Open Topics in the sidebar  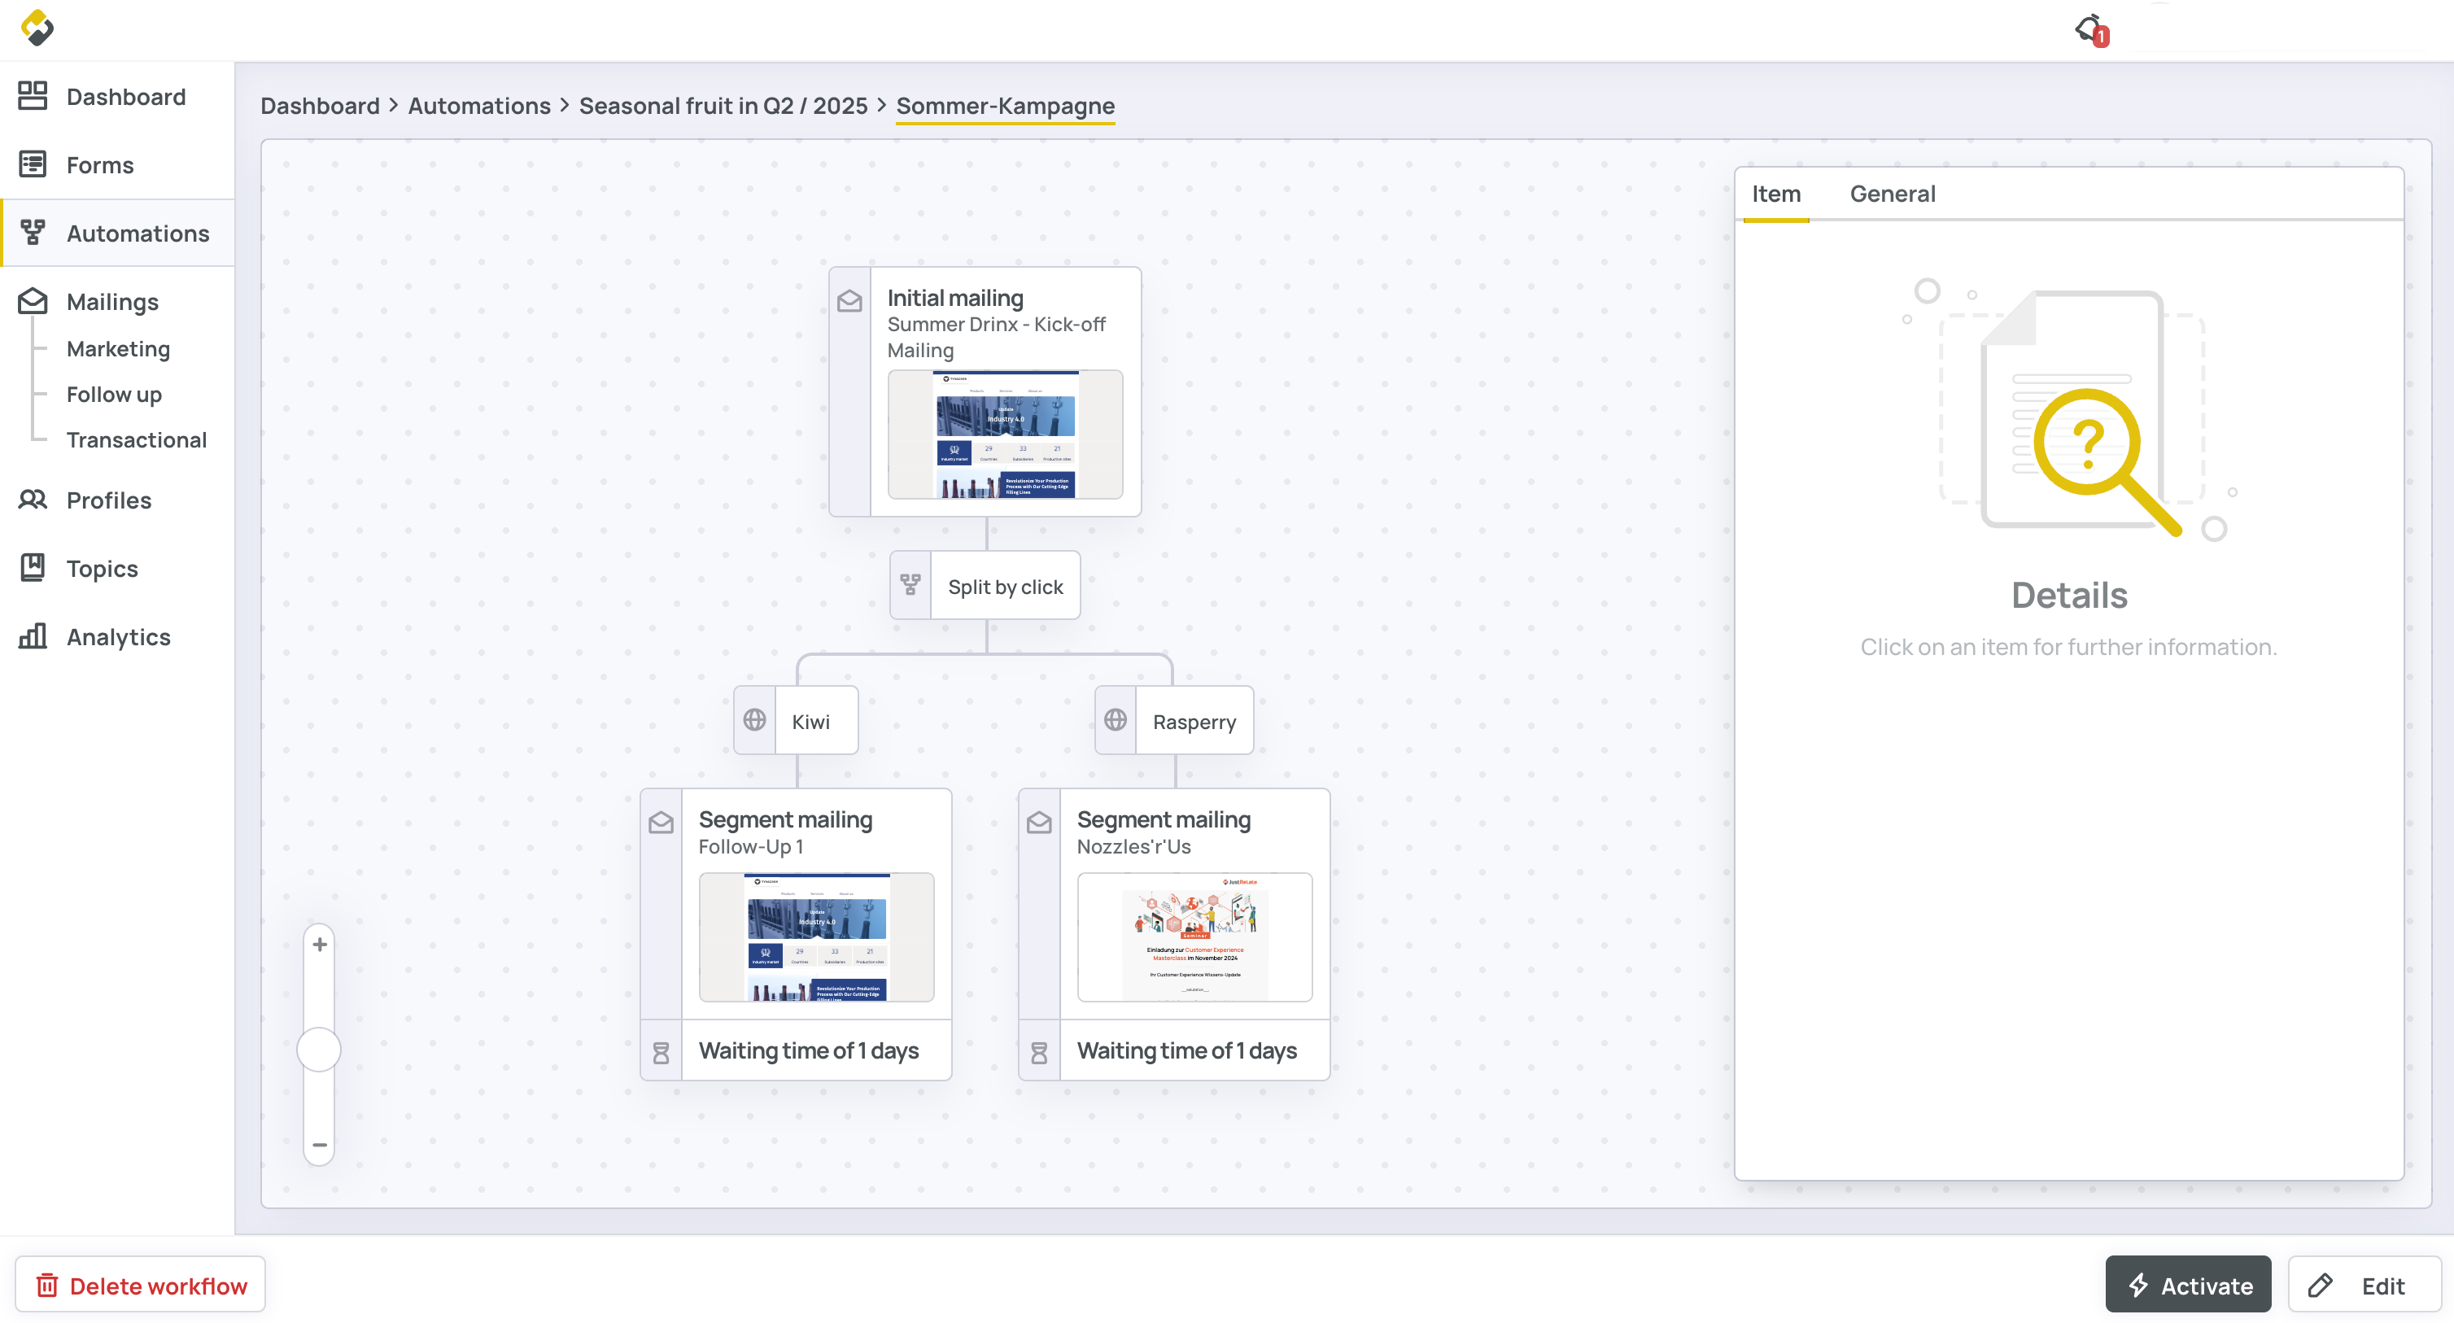point(102,569)
